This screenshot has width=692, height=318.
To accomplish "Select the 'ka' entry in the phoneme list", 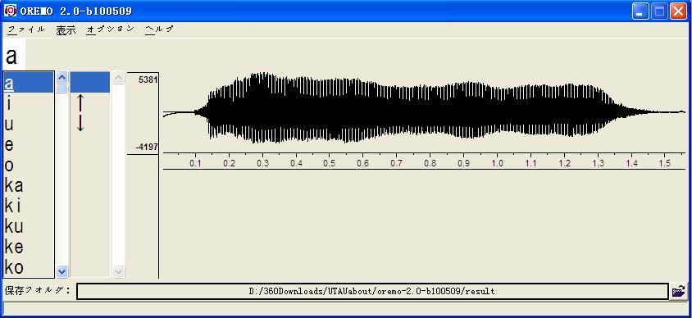I will pos(29,185).
